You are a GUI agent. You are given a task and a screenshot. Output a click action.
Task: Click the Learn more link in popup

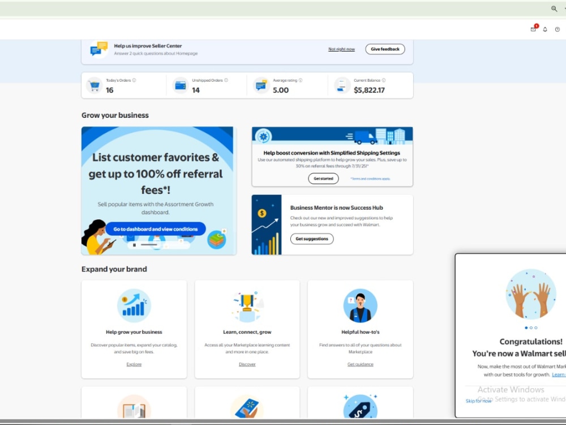coord(559,375)
